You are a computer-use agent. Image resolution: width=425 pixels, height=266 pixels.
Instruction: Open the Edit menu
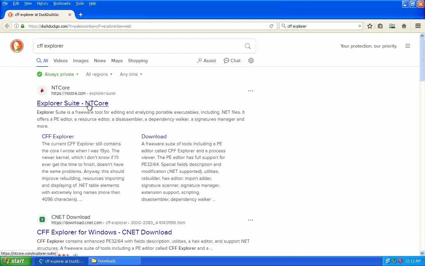tap(16, 3)
